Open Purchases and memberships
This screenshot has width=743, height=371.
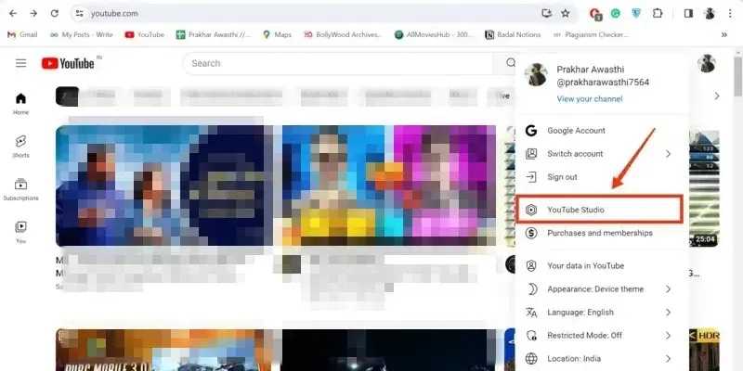[599, 233]
